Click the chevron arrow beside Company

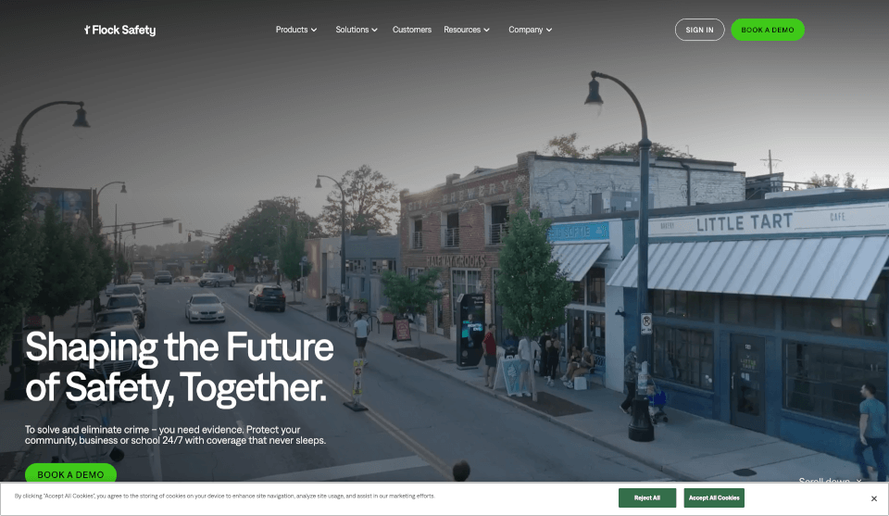(549, 30)
